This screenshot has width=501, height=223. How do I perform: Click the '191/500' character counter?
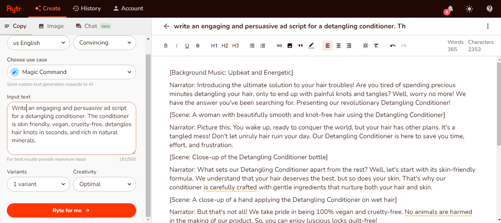click(x=128, y=159)
